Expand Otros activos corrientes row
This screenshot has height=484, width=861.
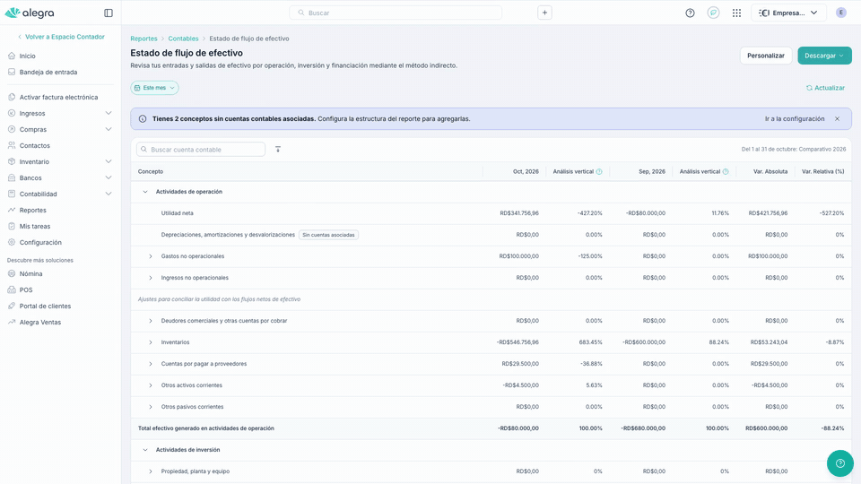tap(151, 385)
